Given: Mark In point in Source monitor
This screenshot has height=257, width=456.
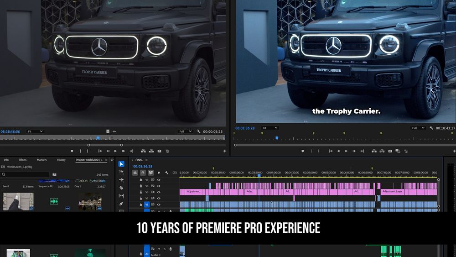Looking at the screenshot, I should click(80, 151).
